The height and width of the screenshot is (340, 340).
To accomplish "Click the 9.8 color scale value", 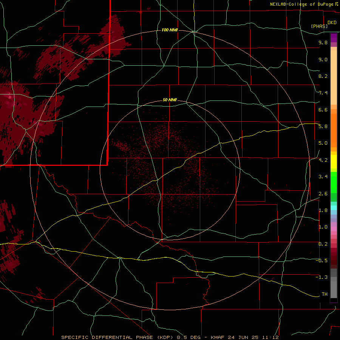I will click(323, 42).
